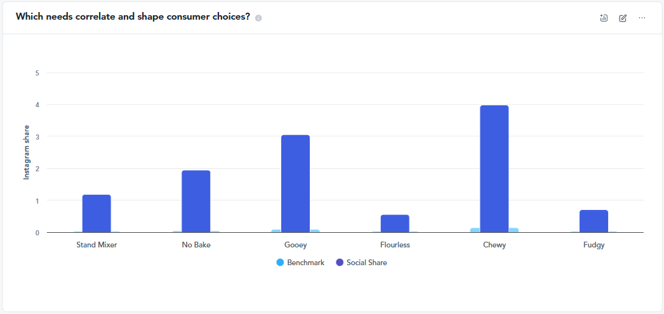Select the Flourless Social Share bar

click(x=395, y=223)
